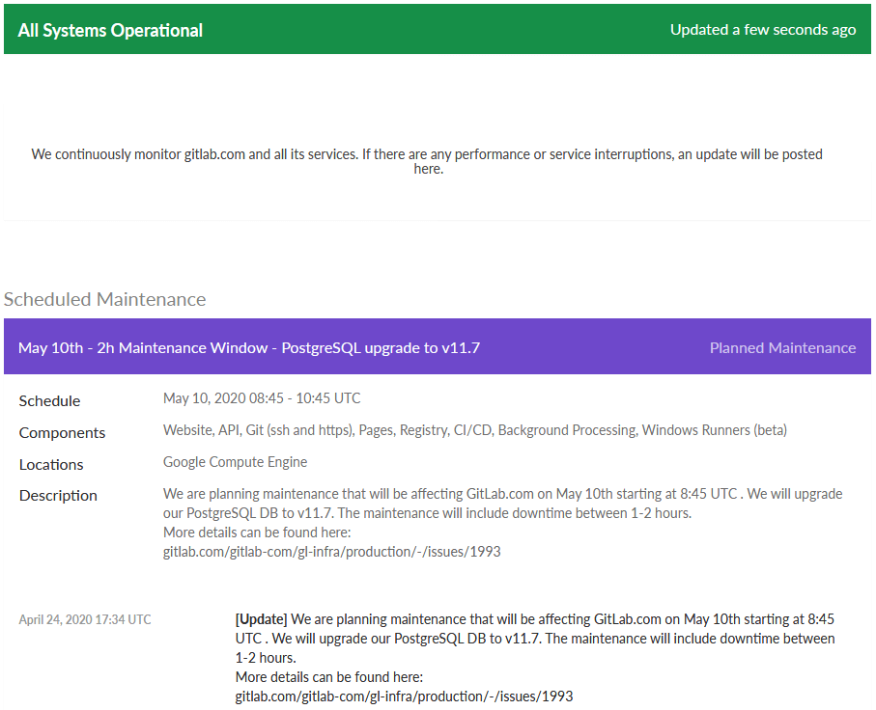
Task: Click the Schedule row label
Action: pos(49,401)
